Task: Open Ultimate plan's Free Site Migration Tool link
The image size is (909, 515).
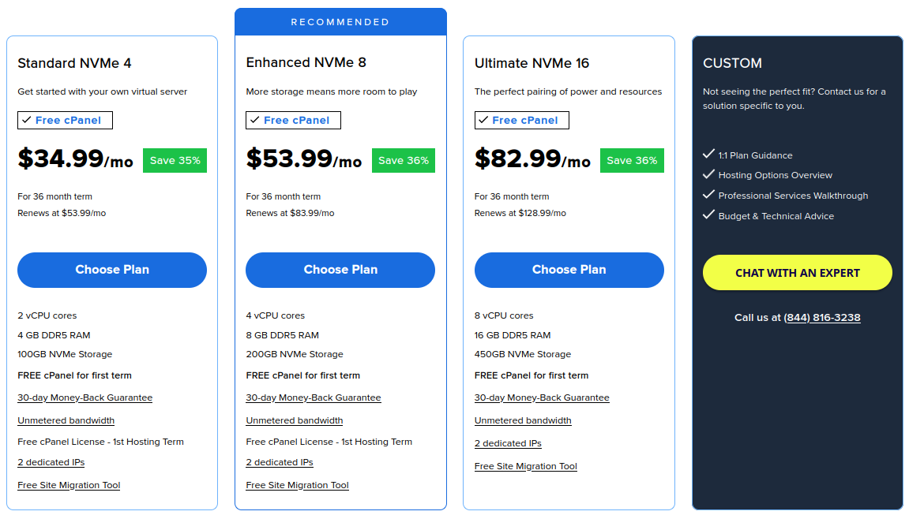Action: tap(525, 466)
